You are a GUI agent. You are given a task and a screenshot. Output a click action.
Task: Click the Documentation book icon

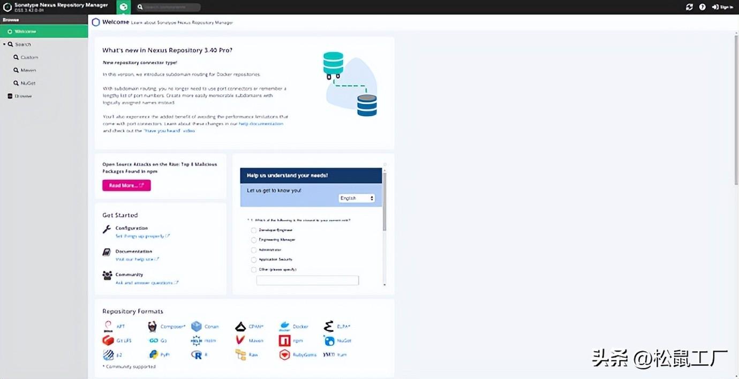(107, 252)
